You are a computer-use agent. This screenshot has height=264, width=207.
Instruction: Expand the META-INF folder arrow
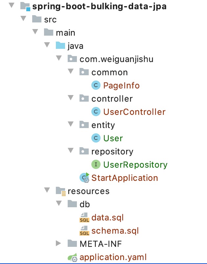[x=58, y=243]
